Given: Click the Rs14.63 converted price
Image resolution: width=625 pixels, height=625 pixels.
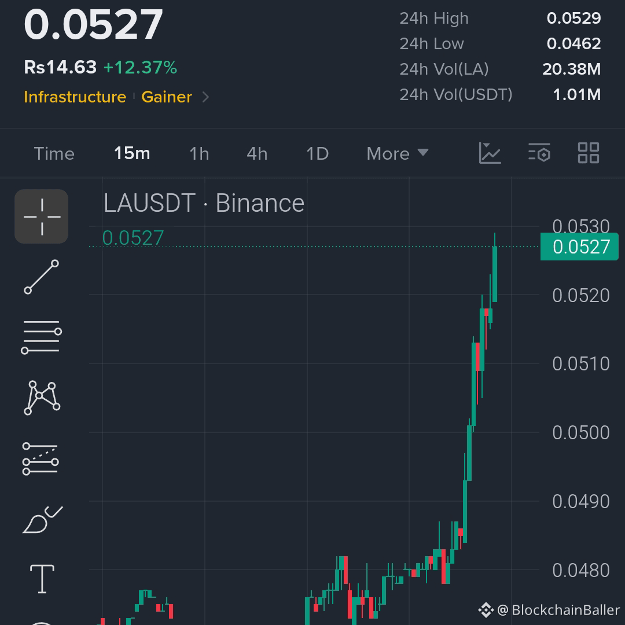Looking at the screenshot, I should pos(60,67).
